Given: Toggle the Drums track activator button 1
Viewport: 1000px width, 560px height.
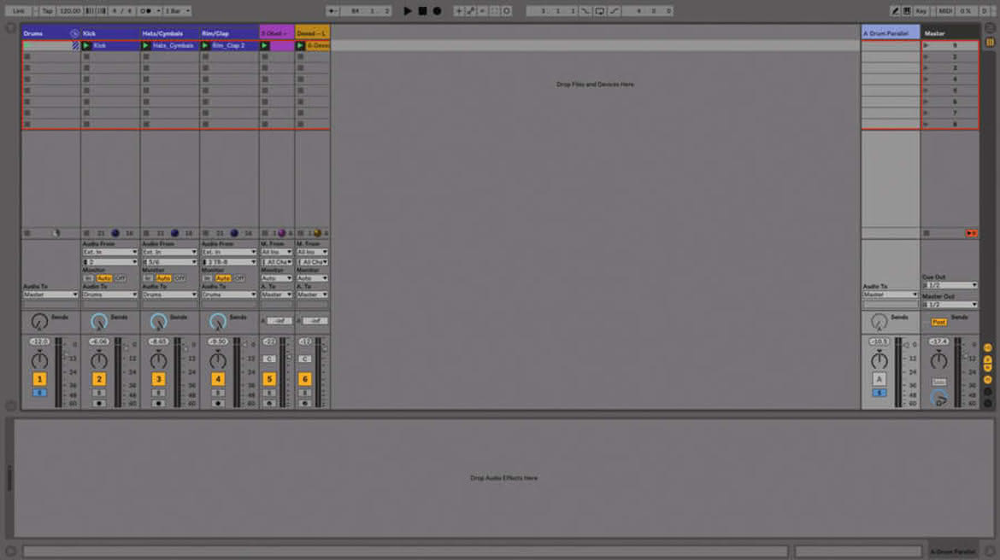Looking at the screenshot, I should click(39, 379).
